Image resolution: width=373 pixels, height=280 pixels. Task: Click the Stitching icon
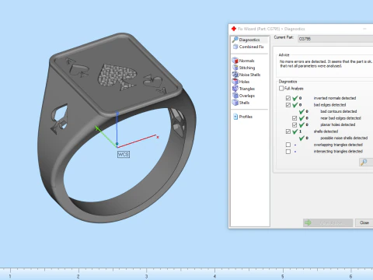[x=235, y=68]
